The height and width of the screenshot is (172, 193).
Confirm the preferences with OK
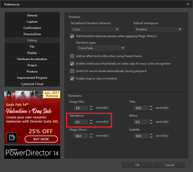137,165
